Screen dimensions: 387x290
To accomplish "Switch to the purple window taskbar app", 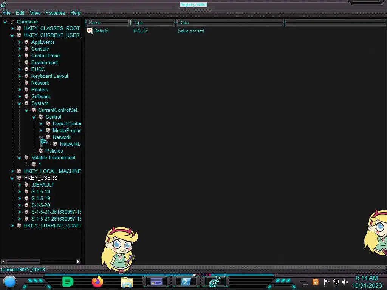I will pos(156,282).
